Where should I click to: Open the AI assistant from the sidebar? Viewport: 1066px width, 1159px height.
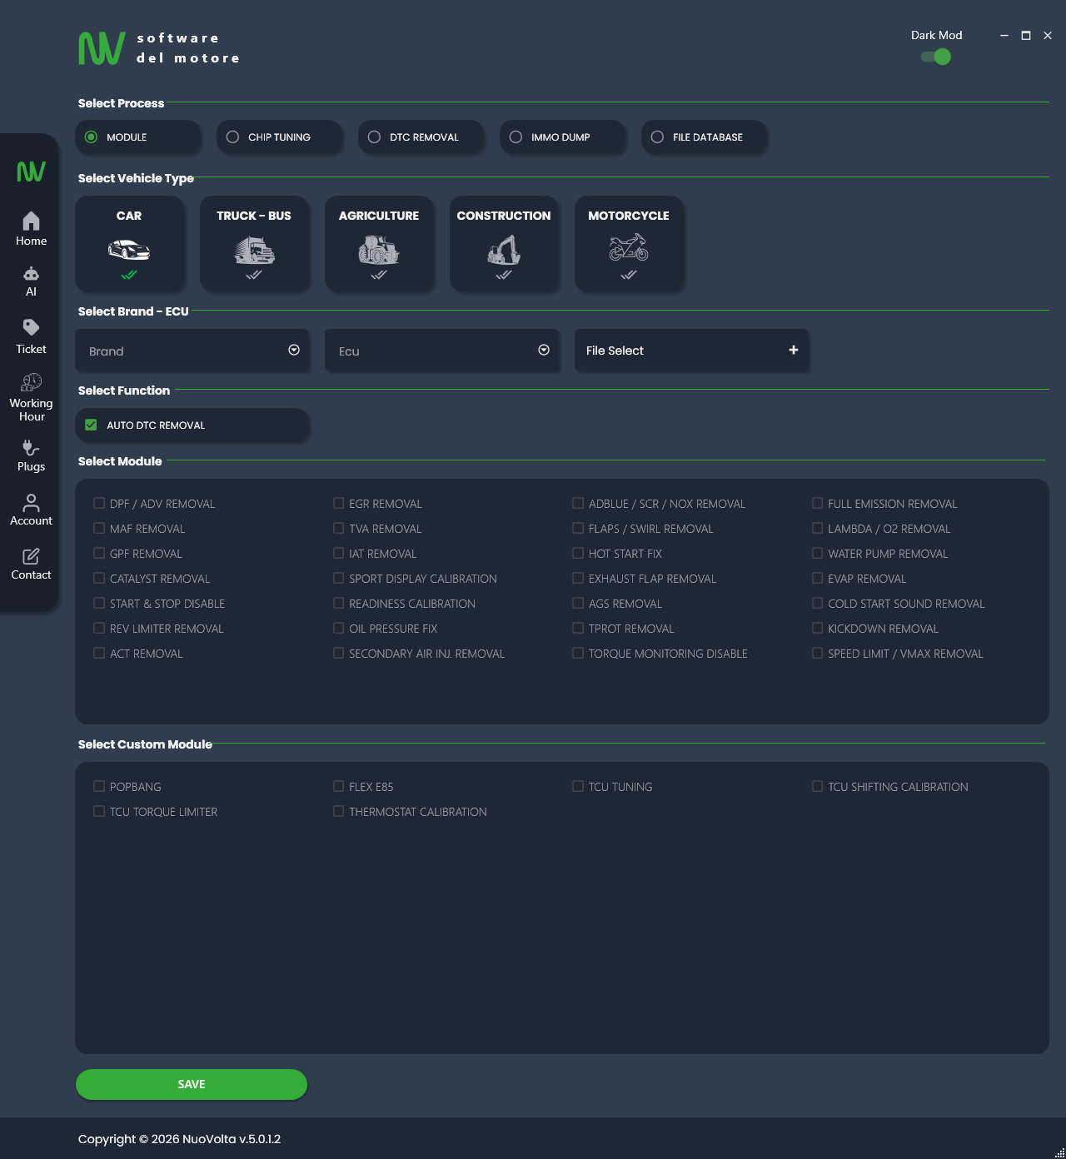(31, 280)
